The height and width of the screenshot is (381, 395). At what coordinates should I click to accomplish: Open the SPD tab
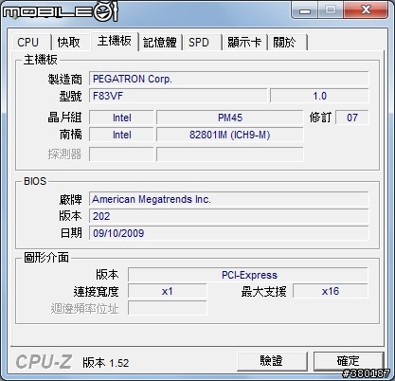pyautogui.click(x=202, y=43)
